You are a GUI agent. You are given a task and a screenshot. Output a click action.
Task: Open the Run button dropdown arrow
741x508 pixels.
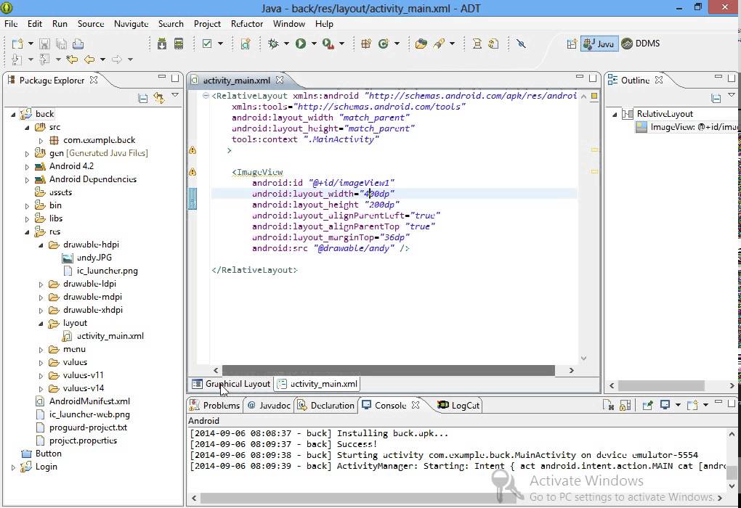point(314,44)
